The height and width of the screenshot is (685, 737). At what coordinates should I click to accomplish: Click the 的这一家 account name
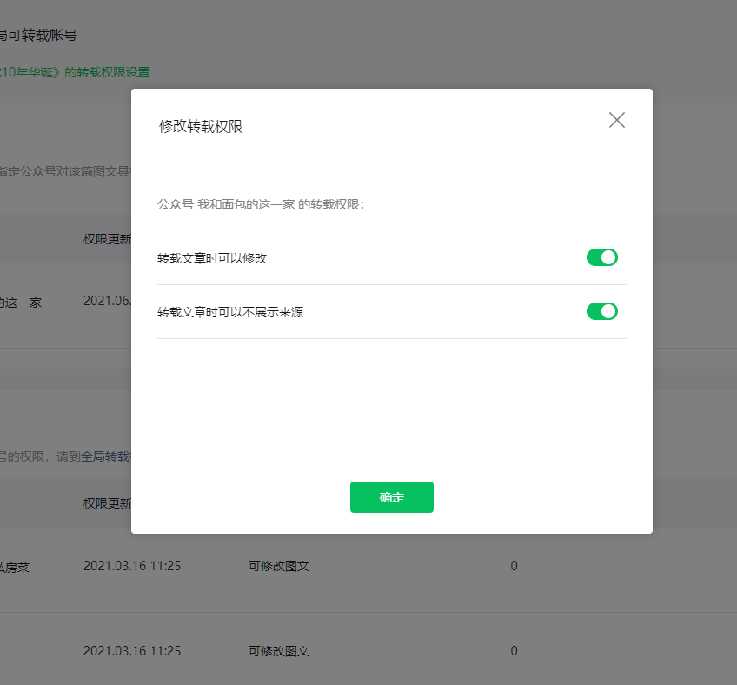coord(21,303)
